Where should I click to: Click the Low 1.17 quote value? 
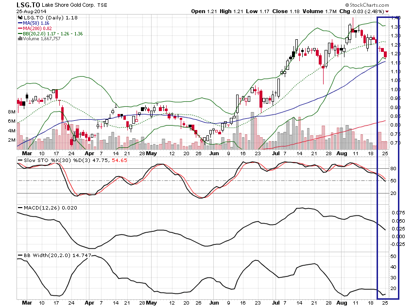coord(258,11)
